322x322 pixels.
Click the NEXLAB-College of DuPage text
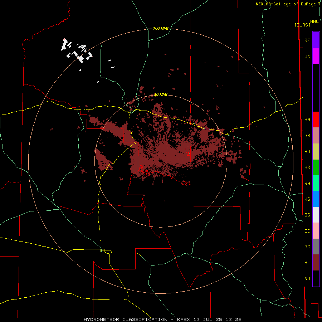pyautogui.click(x=287, y=4)
